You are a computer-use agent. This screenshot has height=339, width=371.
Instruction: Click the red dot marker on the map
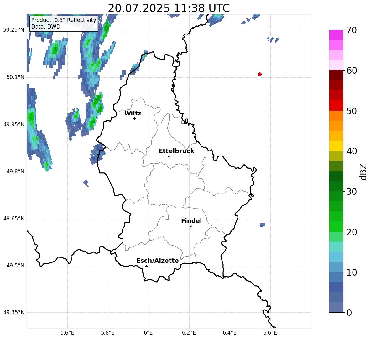pyautogui.click(x=259, y=74)
